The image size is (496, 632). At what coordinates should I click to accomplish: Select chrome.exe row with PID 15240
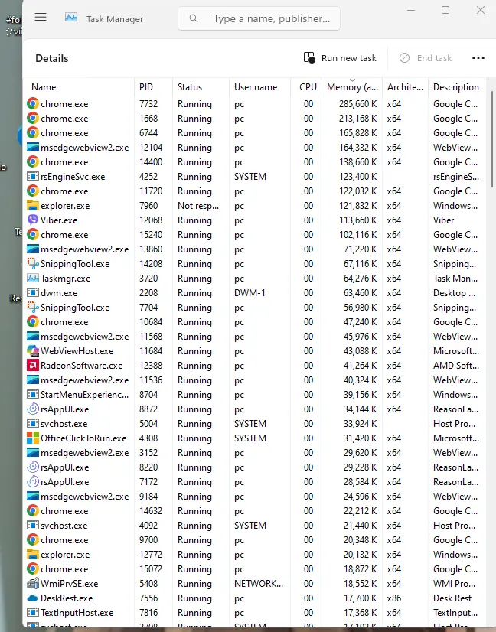(254, 235)
